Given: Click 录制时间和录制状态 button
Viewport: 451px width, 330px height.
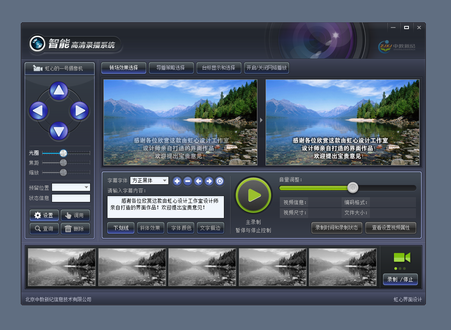Looking at the screenshot, I should tap(337, 228).
